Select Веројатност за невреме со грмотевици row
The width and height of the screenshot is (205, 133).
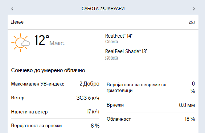151,87
